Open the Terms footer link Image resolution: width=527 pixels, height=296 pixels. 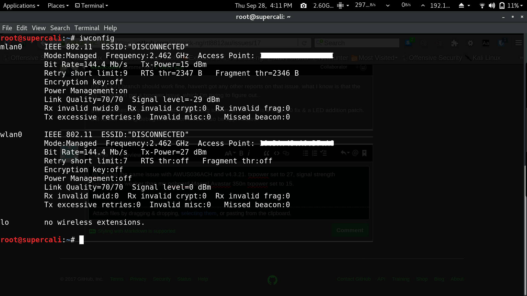(117, 279)
